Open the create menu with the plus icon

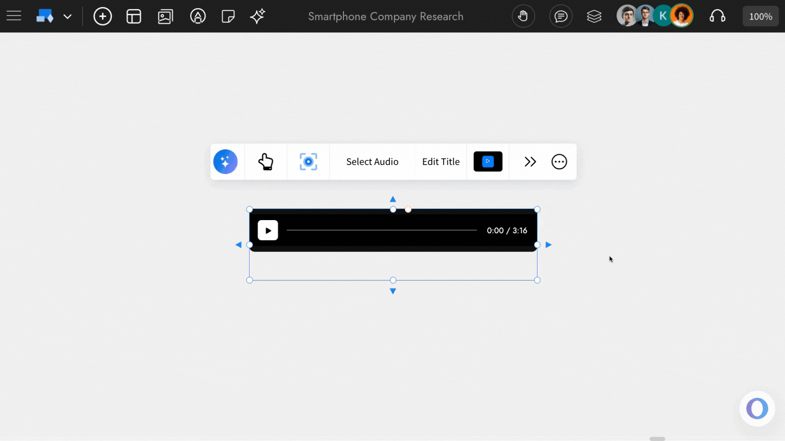pos(103,16)
